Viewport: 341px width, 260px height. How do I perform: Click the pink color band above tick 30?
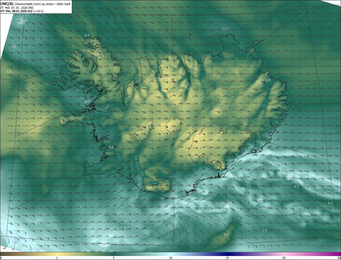tap(284, 254)
